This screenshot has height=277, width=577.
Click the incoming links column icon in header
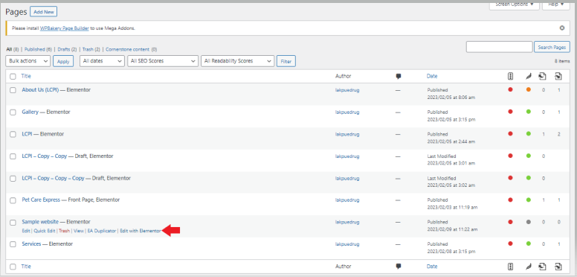[x=558, y=76]
